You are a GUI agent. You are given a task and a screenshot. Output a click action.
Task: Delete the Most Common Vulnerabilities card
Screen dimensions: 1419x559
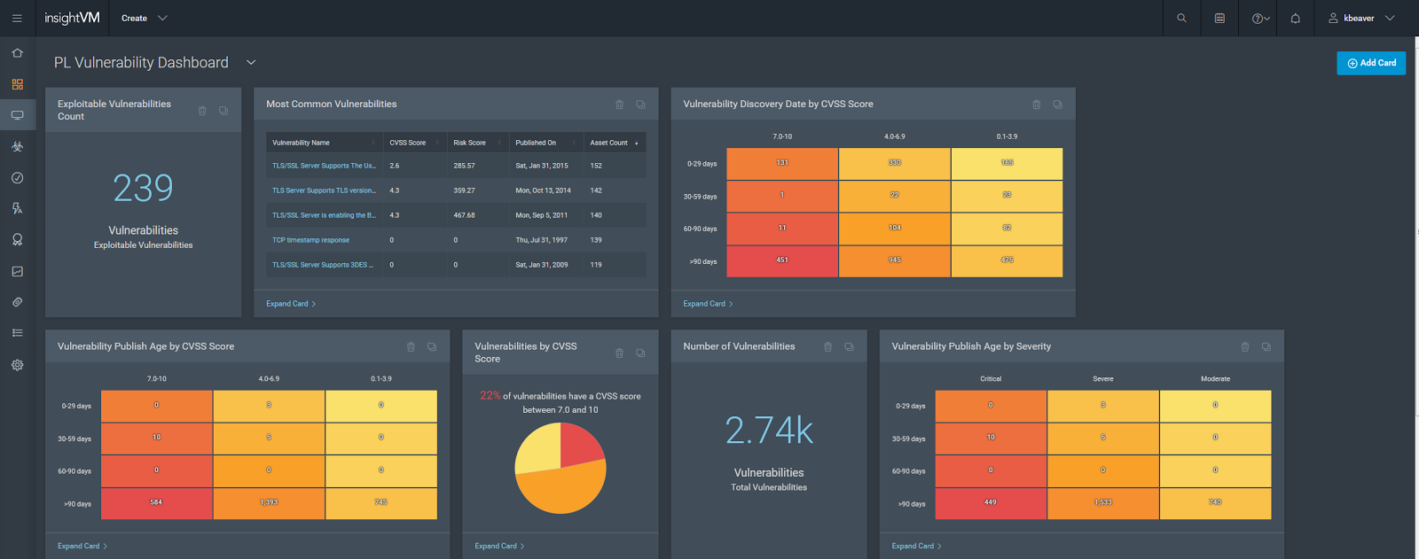pos(619,105)
